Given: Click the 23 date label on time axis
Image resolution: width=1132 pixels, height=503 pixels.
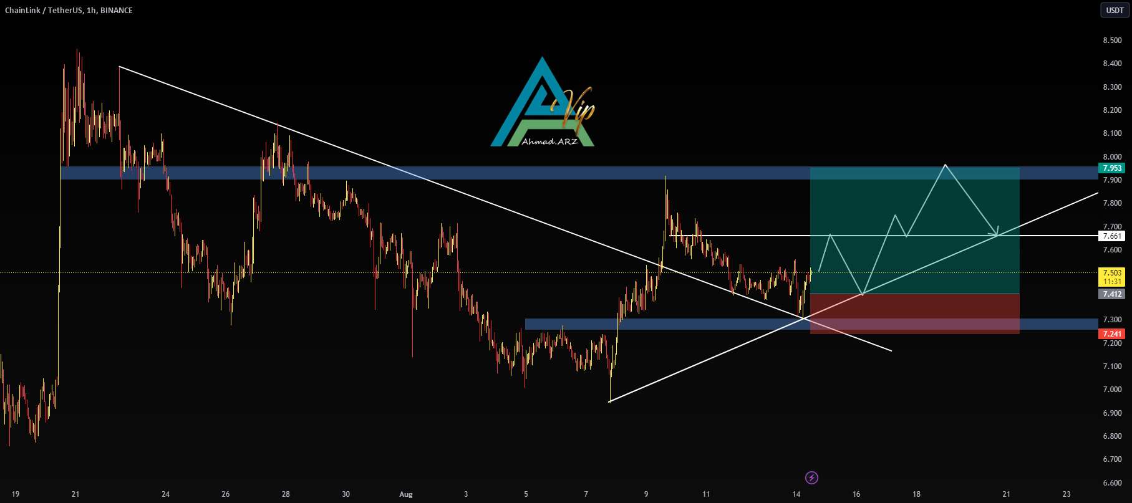Looking at the screenshot, I should click(1067, 494).
